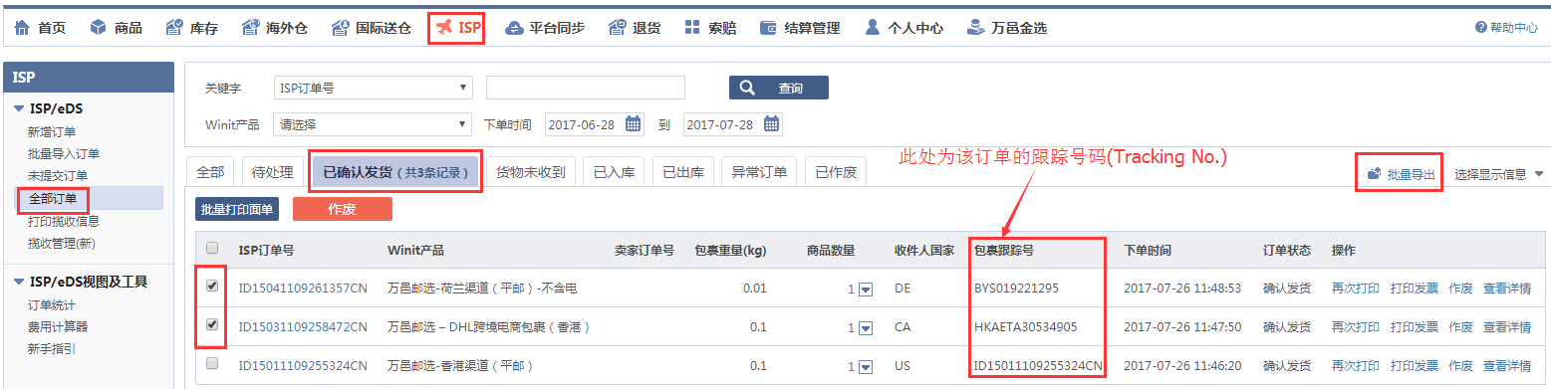Image resolution: width=1551 pixels, height=389 pixels.
Task: Click the 下单时间 column header
Action: (1148, 250)
